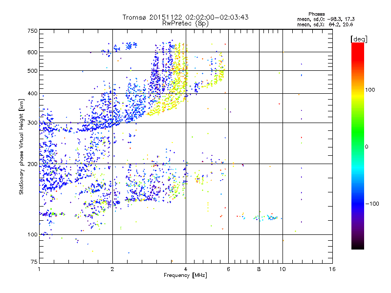Click the "[deg]" colorbar unit label
Image resolution: width=391 pixels, height=293 pixels.
pyautogui.click(x=359, y=39)
